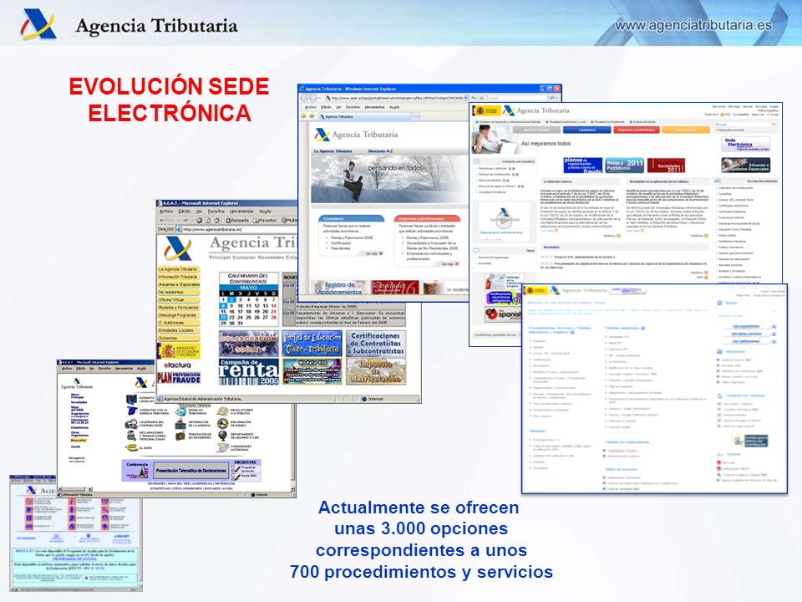Click the Colaboración Social banner

click(249, 344)
